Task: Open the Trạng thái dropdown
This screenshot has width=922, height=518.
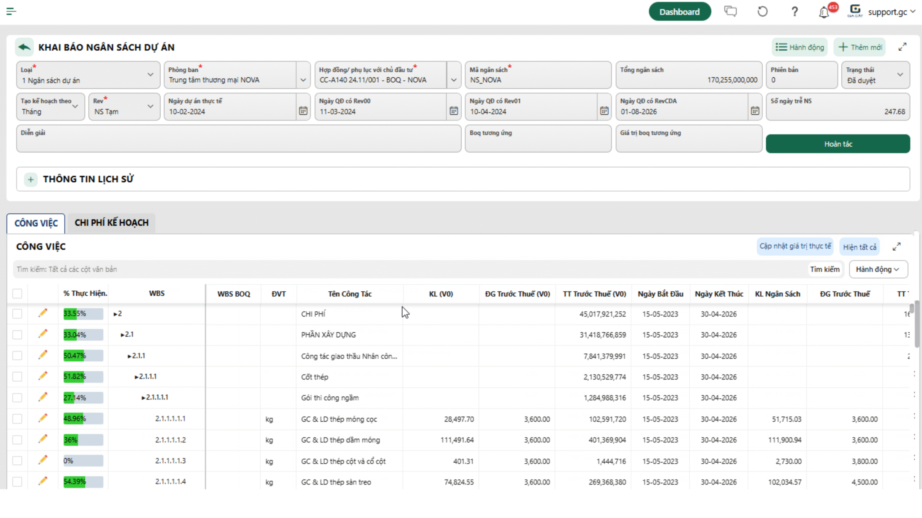Action: click(x=876, y=75)
